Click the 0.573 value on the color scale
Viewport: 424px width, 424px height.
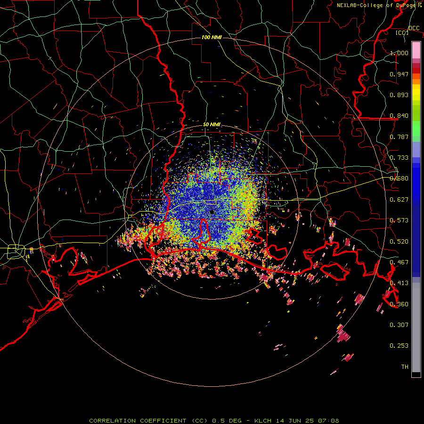(x=399, y=220)
